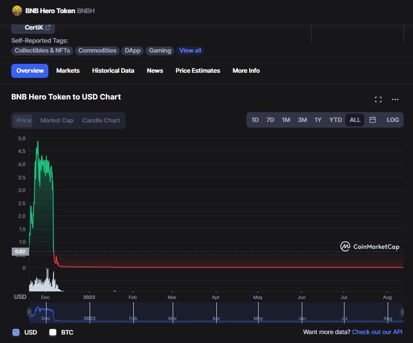Screen dimensions: 413x343
Task: Select the YTD time range
Action: click(x=335, y=120)
